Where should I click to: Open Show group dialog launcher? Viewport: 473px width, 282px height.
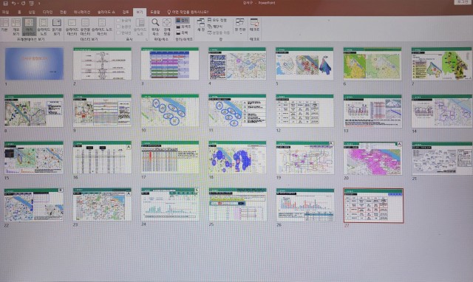click(146, 39)
